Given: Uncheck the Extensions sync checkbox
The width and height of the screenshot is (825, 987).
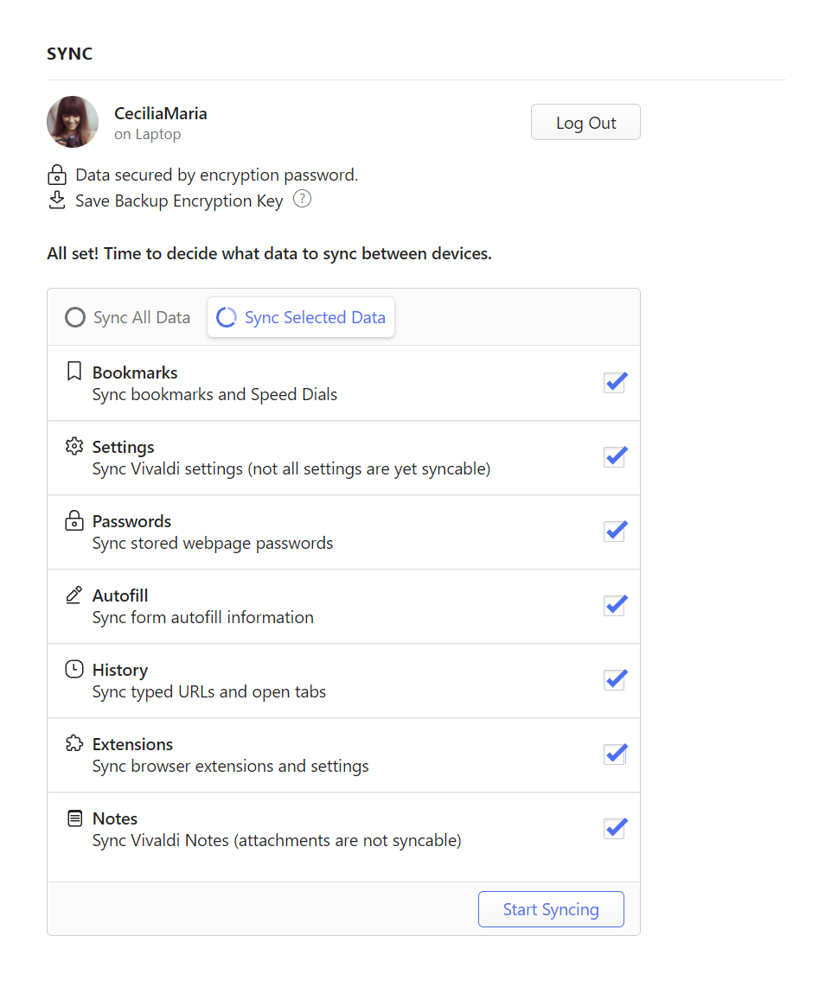Looking at the screenshot, I should tap(614, 754).
